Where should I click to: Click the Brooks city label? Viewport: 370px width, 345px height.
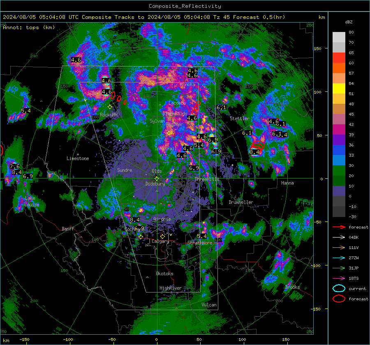292,287
